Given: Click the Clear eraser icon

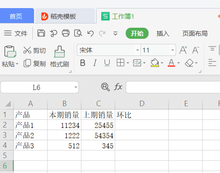Looking at the screenshot, I should 189,63.
